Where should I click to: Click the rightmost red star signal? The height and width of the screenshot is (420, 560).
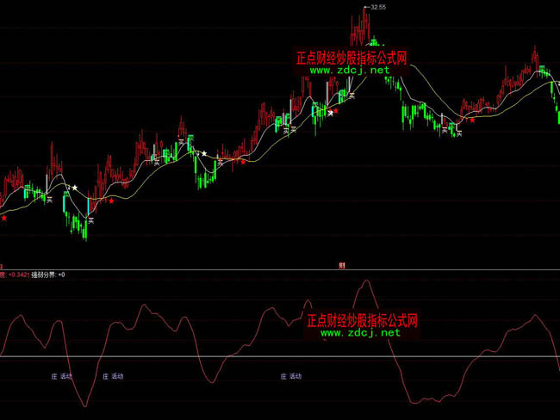click(471, 120)
